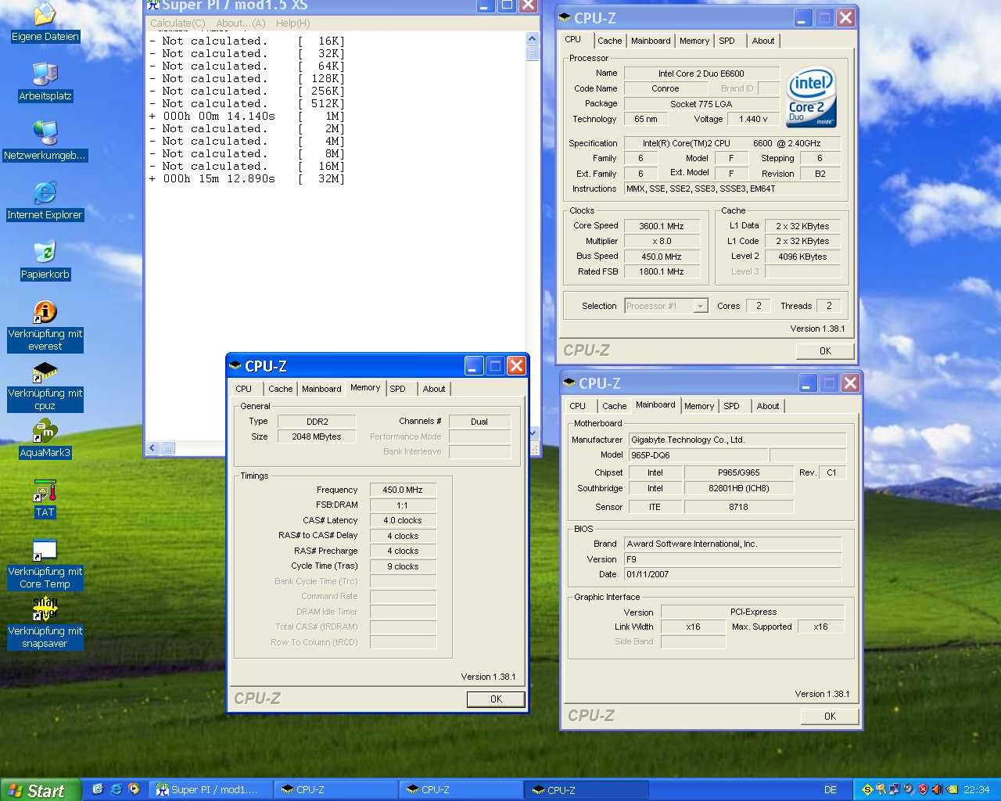
Task: Click the Cycle Time 9 clocks value
Action: point(403,566)
